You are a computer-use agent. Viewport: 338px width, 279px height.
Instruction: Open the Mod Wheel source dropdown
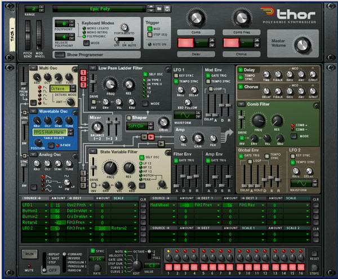pyautogui.click(x=174, y=205)
